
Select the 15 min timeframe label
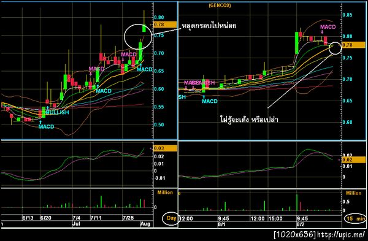[x=356, y=219]
